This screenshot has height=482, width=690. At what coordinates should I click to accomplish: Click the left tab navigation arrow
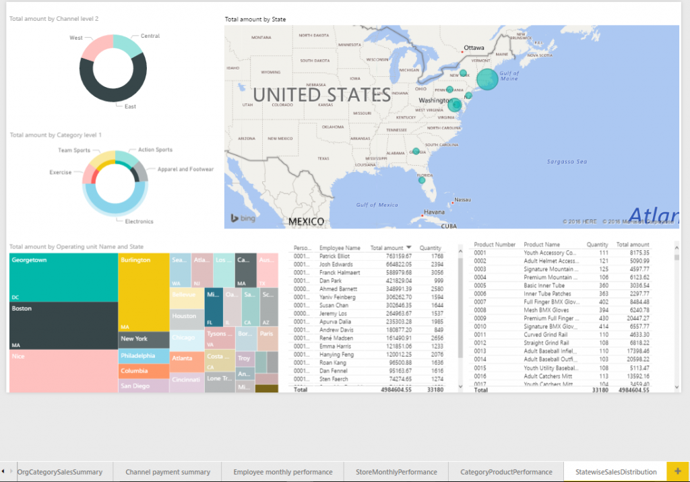[x=4, y=471]
